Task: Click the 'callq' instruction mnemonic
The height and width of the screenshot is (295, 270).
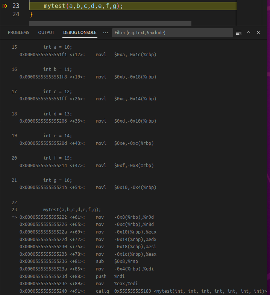Action: (102, 291)
